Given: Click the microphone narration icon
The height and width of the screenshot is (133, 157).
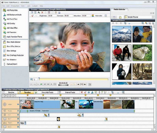Looking at the screenshot, I should click(99, 92).
